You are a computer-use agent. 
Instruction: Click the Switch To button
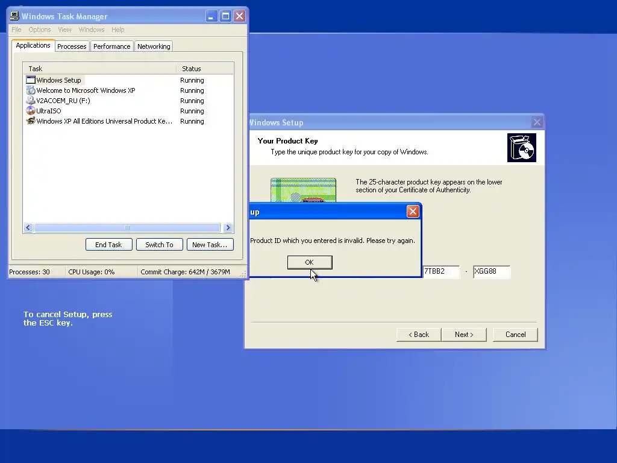pyautogui.click(x=159, y=245)
